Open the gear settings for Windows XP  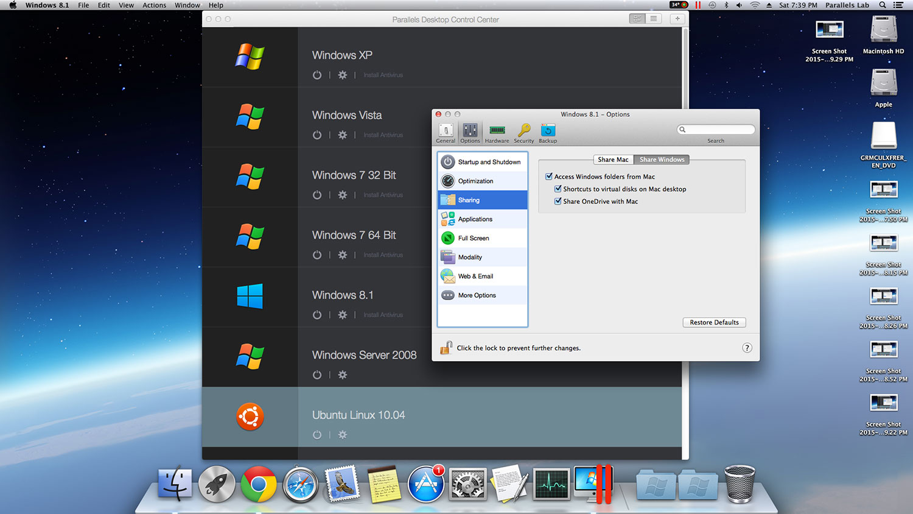pos(343,75)
